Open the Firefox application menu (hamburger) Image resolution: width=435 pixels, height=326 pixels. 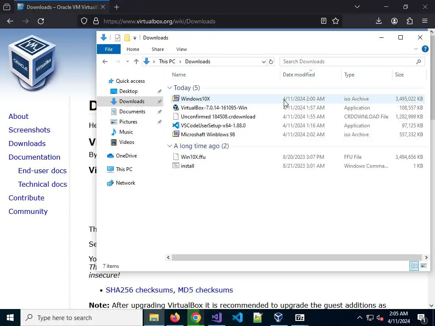(424, 21)
